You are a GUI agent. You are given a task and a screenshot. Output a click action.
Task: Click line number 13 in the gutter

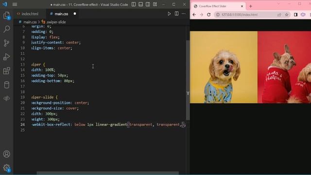pyautogui.click(x=23, y=64)
